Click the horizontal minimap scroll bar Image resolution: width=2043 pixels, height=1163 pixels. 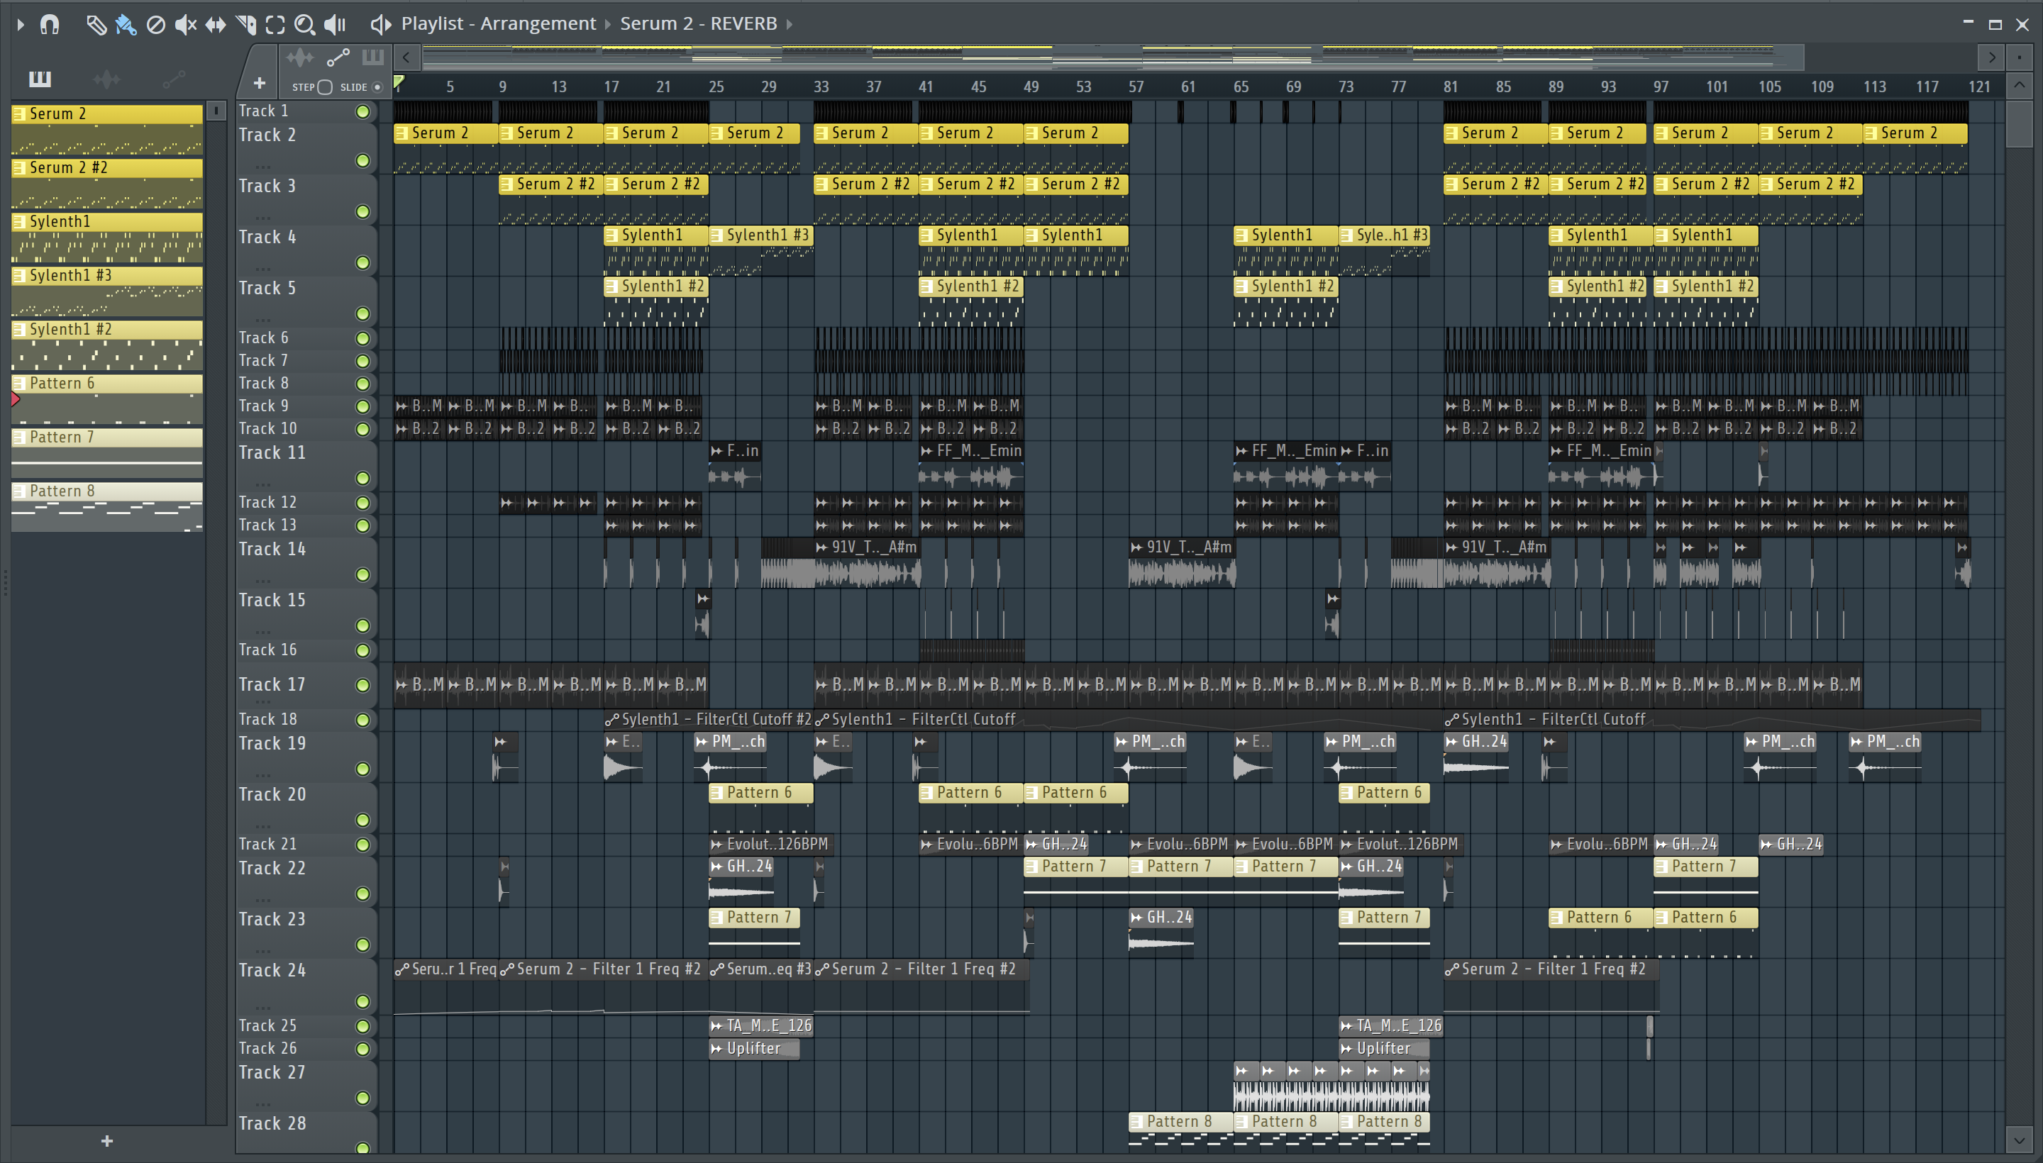[1112, 57]
